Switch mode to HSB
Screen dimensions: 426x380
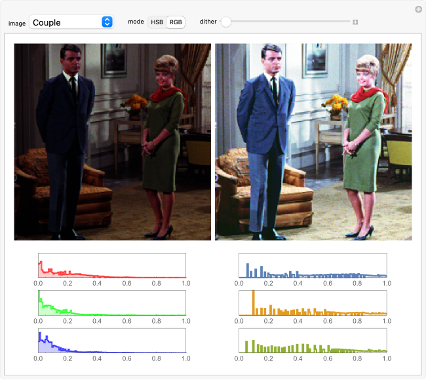click(x=157, y=22)
